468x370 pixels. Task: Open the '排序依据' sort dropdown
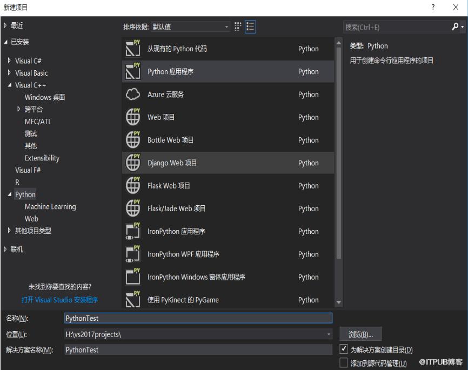[190, 27]
